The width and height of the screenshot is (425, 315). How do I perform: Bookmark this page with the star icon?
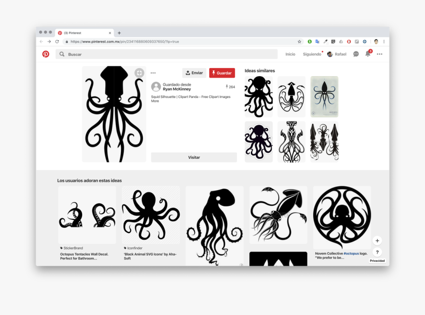[x=299, y=42]
